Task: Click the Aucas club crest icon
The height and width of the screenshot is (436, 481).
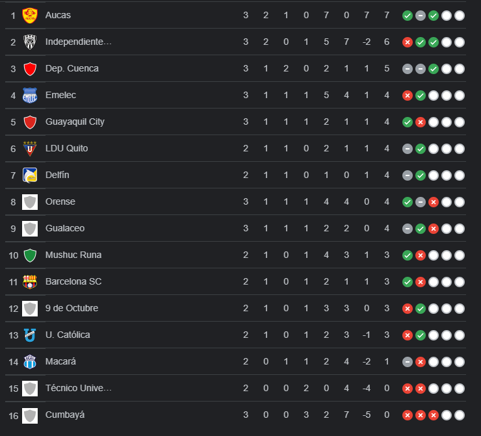Action: (29, 15)
